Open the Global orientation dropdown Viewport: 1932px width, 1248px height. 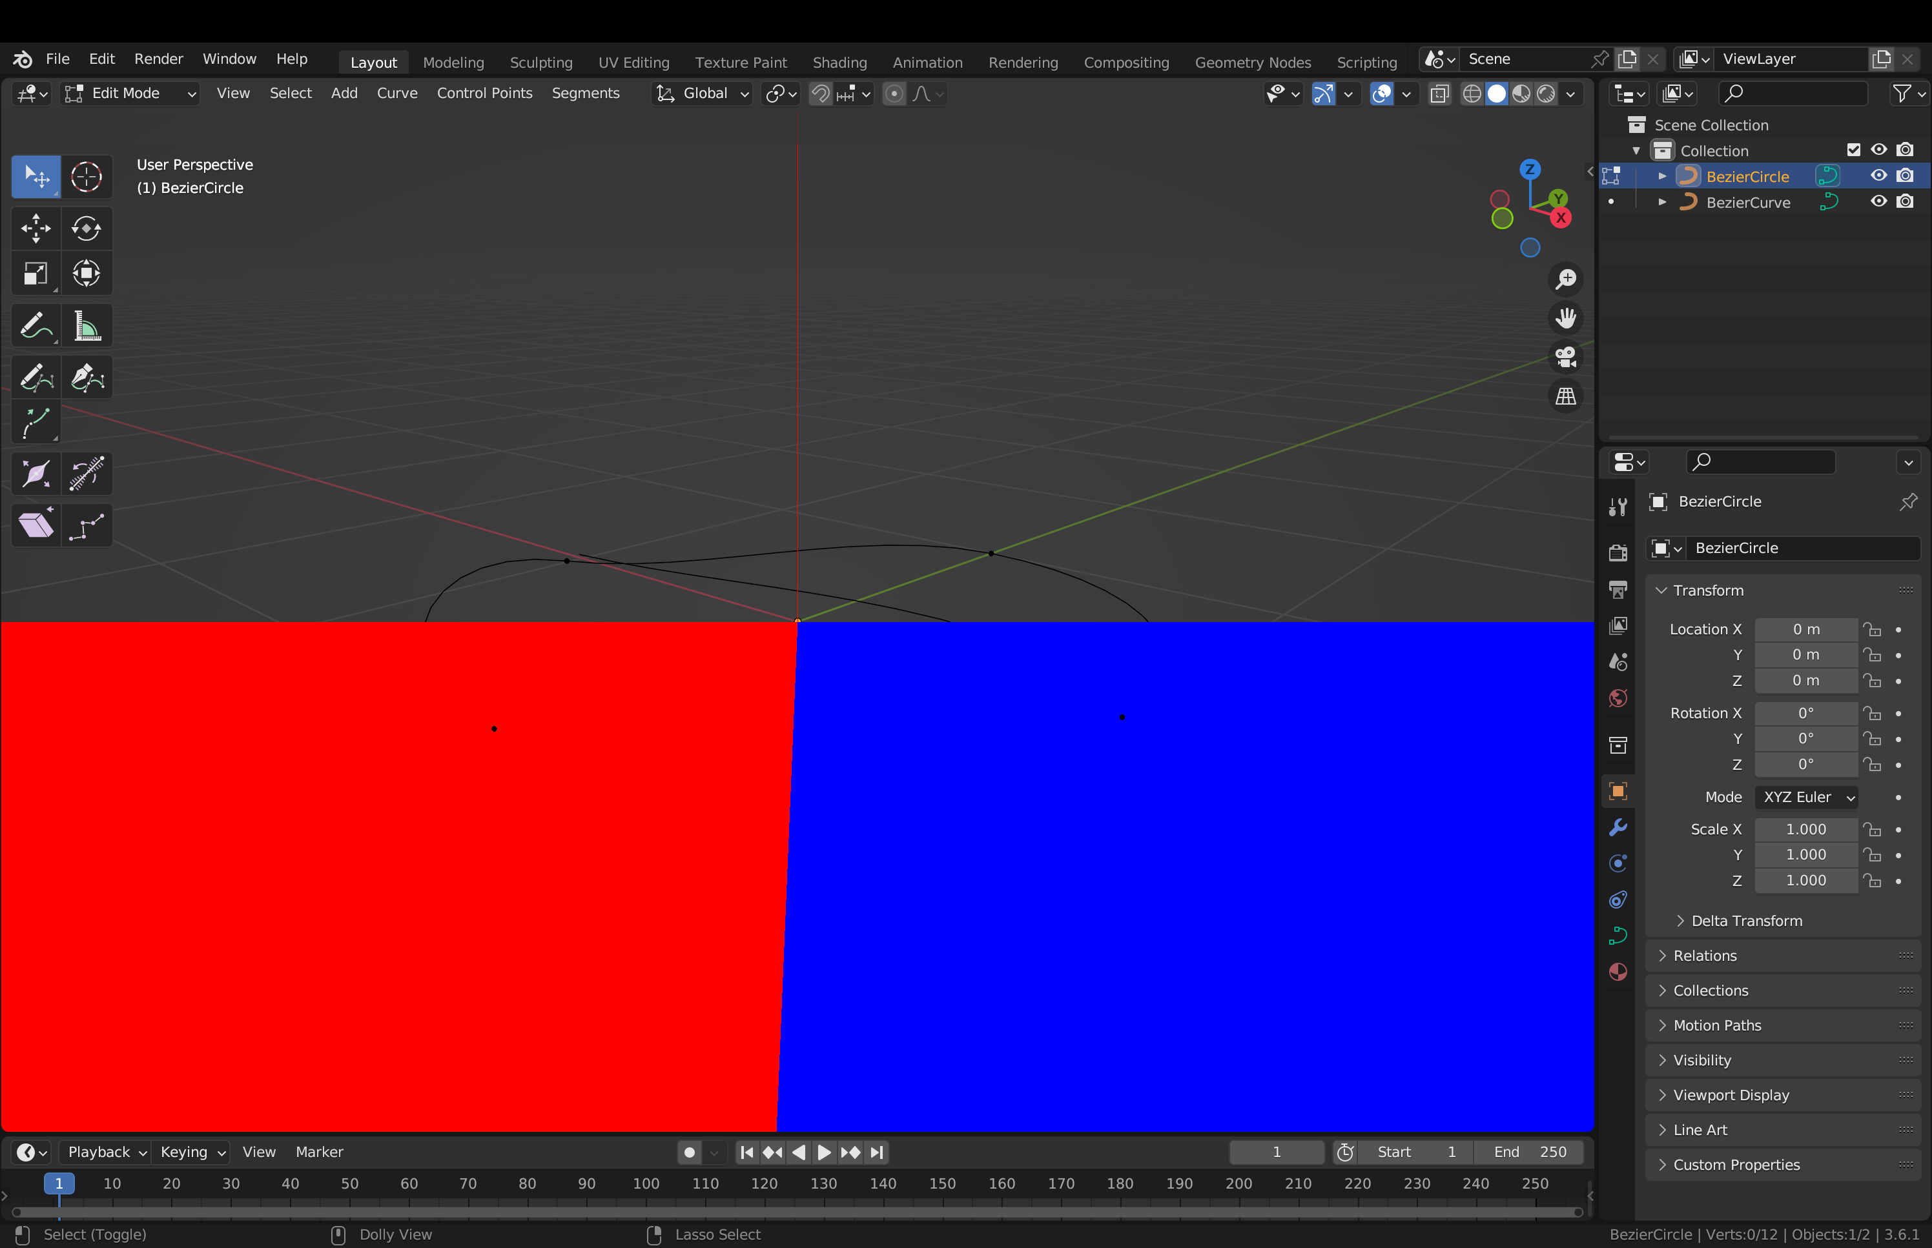(x=701, y=94)
